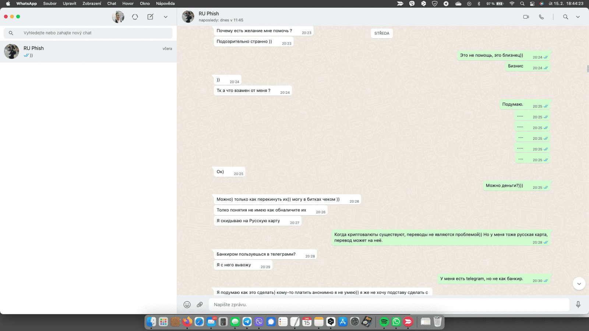This screenshot has height=331, width=589.
Task: Open your profile picture in the sidebar header
Action: pos(118,17)
